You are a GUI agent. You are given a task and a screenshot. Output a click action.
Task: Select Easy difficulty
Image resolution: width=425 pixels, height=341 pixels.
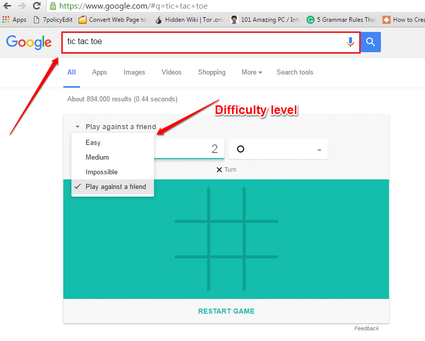click(113, 142)
